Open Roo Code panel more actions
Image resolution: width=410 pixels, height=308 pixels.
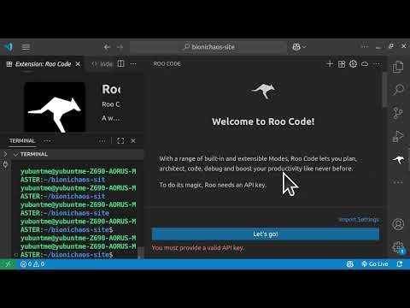click(377, 64)
